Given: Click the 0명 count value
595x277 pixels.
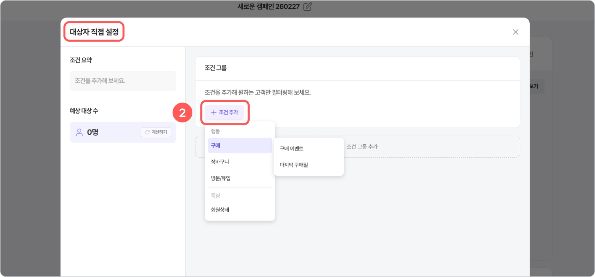Looking at the screenshot, I should pyautogui.click(x=93, y=132).
